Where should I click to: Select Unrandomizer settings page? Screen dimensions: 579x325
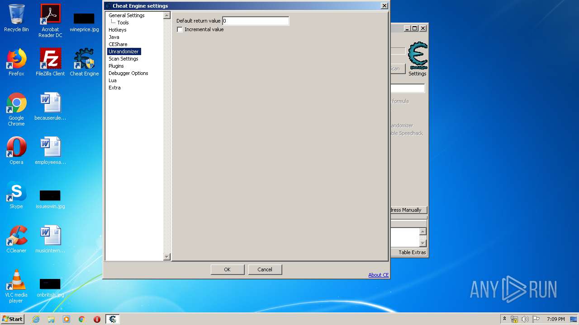tap(124, 51)
